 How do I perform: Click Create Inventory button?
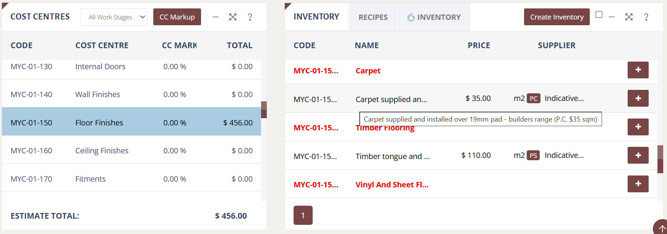point(557,17)
